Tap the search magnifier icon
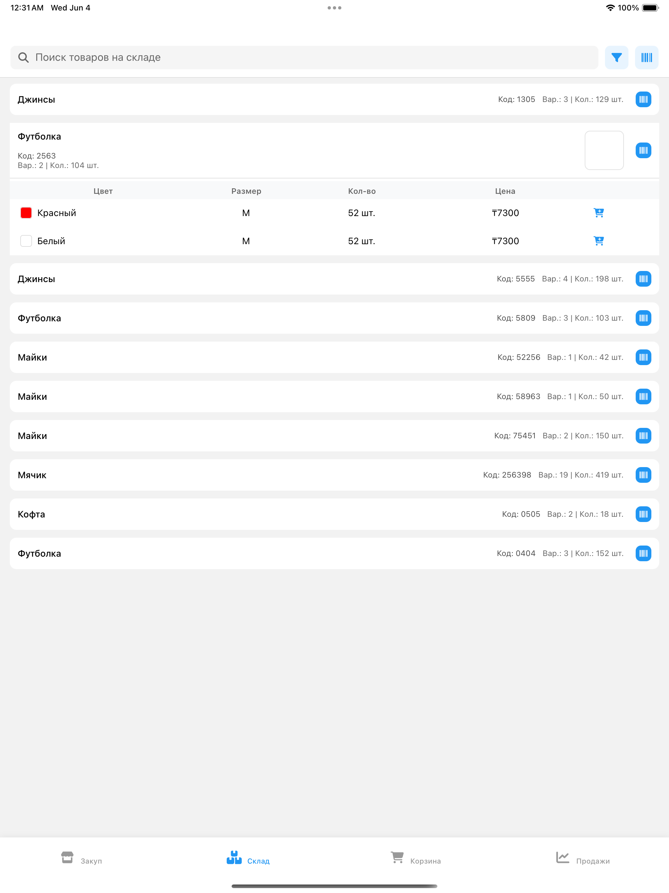 24,57
